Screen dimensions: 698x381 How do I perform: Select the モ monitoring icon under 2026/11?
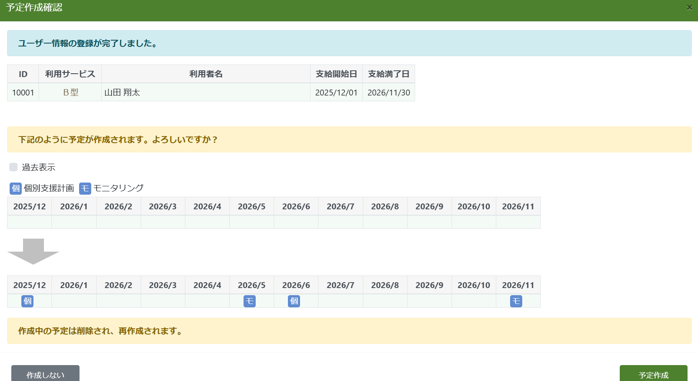tap(516, 301)
